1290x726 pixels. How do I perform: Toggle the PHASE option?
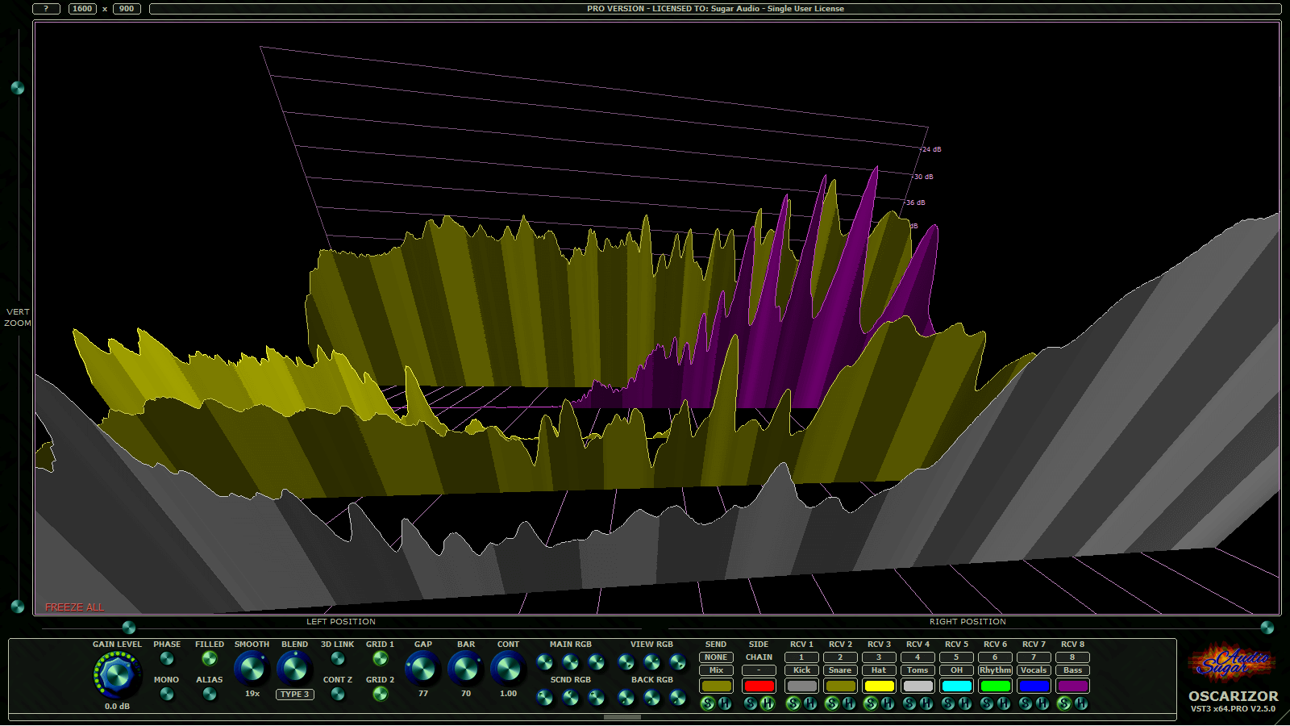tap(168, 658)
